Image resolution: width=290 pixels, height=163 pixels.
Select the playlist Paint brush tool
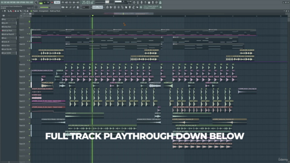click(x=11, y=11)
